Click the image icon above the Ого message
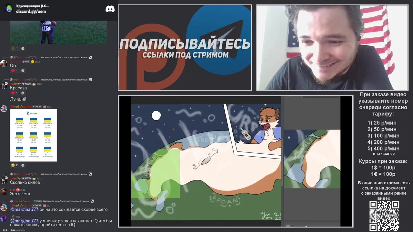The width and height of the screenshot is (413, 232). tap(90, 57)
